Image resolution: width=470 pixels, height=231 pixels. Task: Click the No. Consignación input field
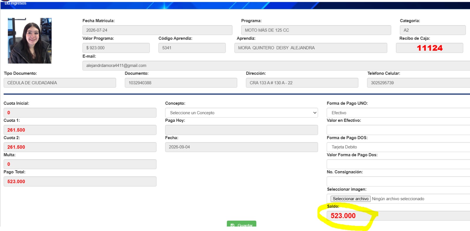[x=398, y=181]
